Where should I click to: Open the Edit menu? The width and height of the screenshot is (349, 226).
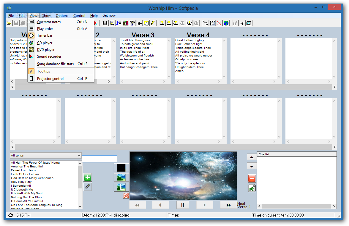22,15
